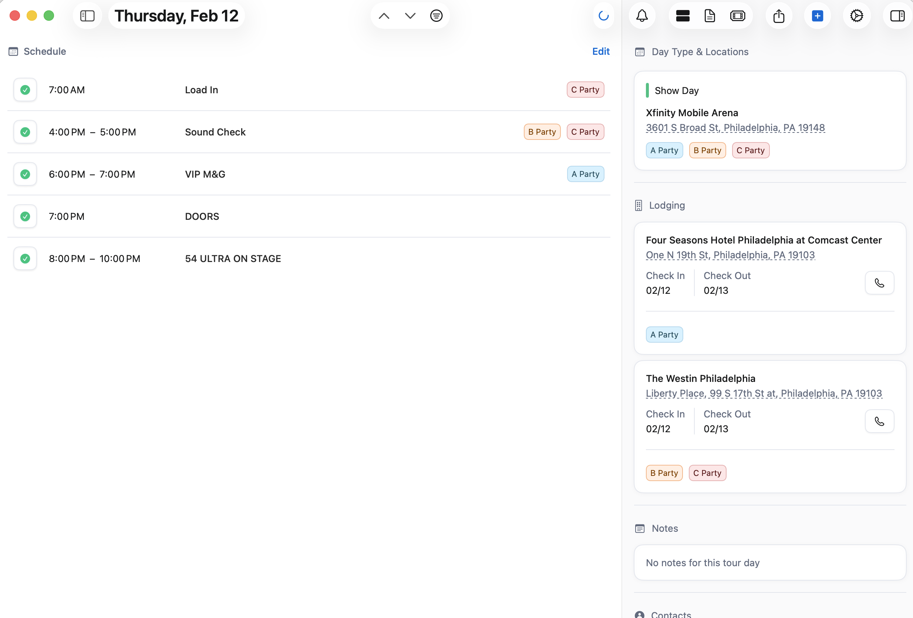The width and height of the screenshot is (913, 618).
Task: Open the filter list icon
Action: (x=436, y=16)
